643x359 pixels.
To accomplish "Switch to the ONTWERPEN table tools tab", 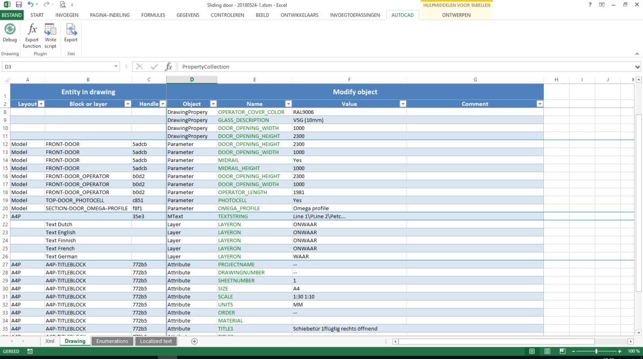I will [457, 15].
